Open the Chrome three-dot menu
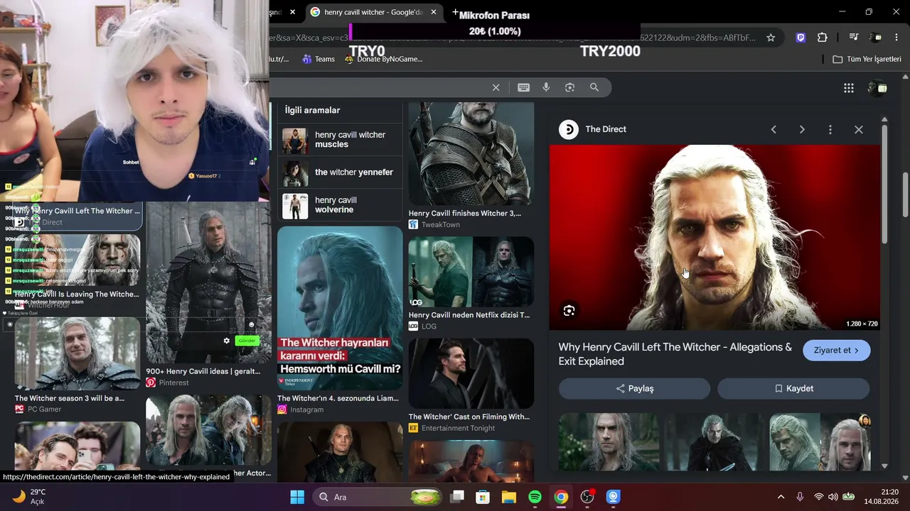This screenshot has width=910, height=511. coord(896,38)
